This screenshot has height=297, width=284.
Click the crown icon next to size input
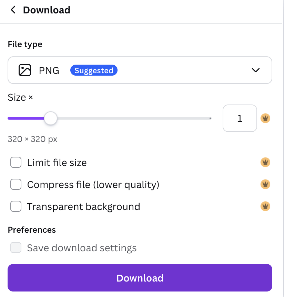point(265,119)
